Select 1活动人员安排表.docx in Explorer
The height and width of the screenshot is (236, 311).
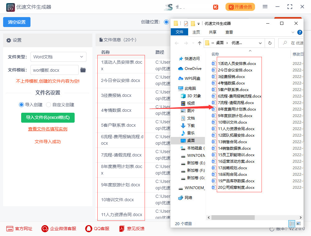237,64
